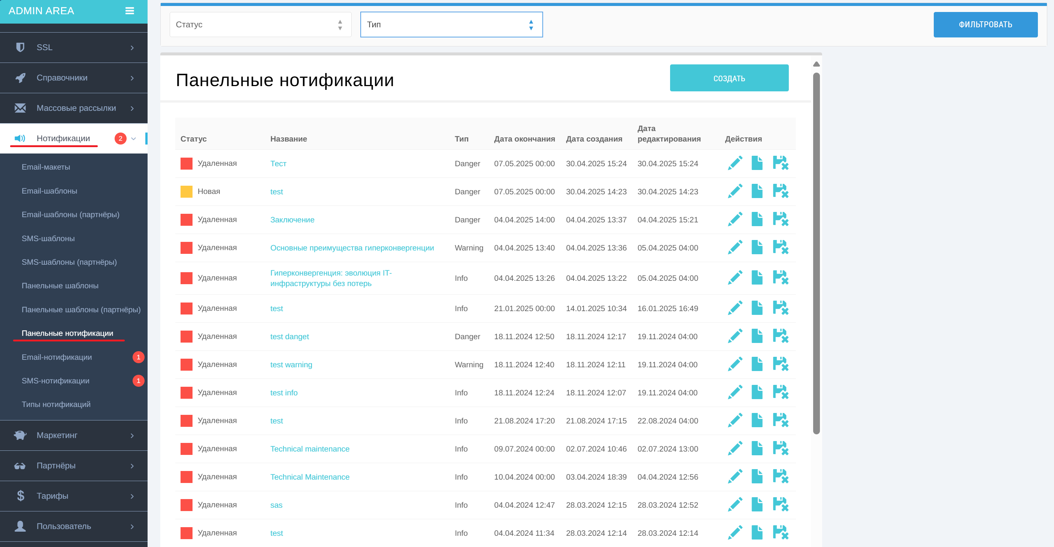The height and width of the screenshot is (547, 1054).
Task: Click the delete icon for test danget row
Action: point(780,336)
